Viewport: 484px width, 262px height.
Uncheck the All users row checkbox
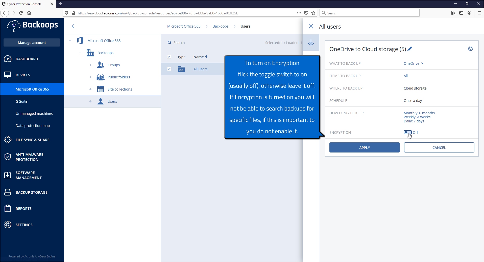click(169, 69)
